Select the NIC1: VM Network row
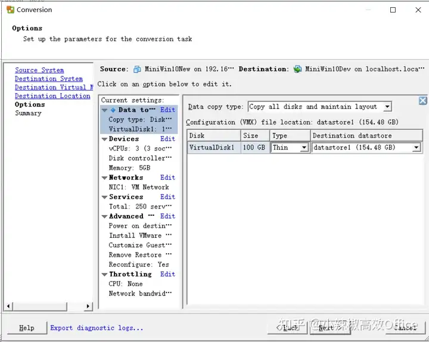The width and height of the screenshot is (429, 342). [x=139, y=188]
